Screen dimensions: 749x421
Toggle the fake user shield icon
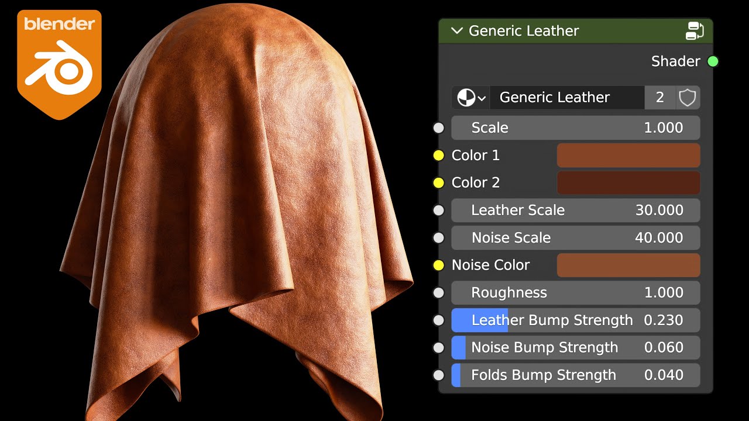pyautogui.click(x=688, y=98)
